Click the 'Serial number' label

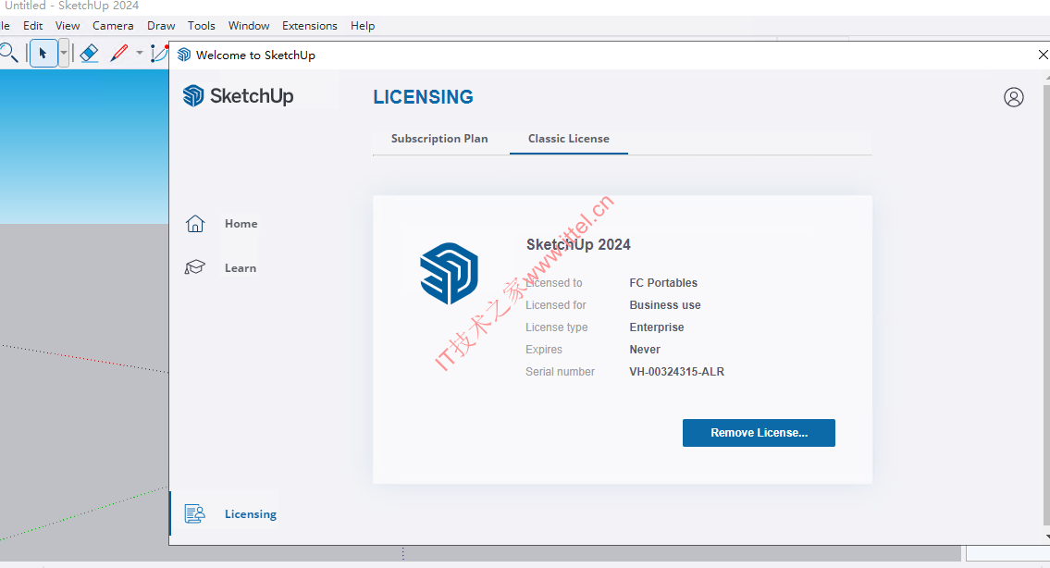coord(560,372)
